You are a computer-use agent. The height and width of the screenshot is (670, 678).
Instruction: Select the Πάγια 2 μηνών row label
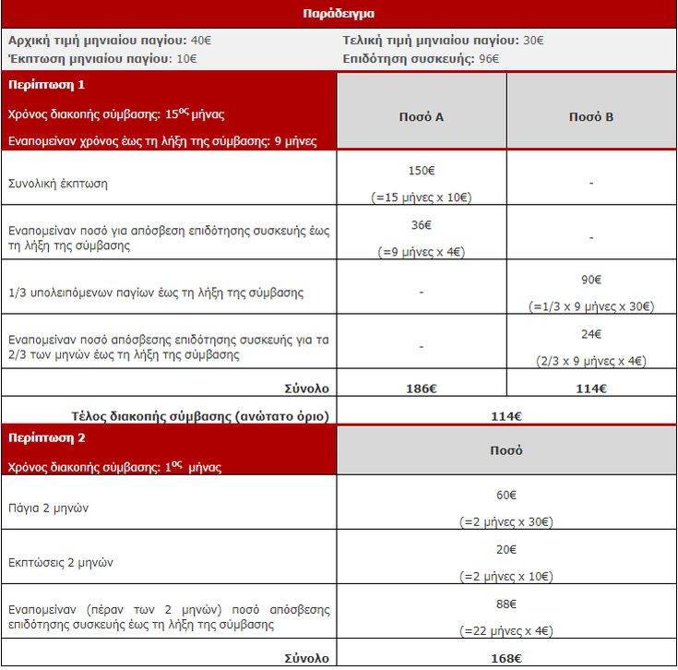(x=48, y=508)
